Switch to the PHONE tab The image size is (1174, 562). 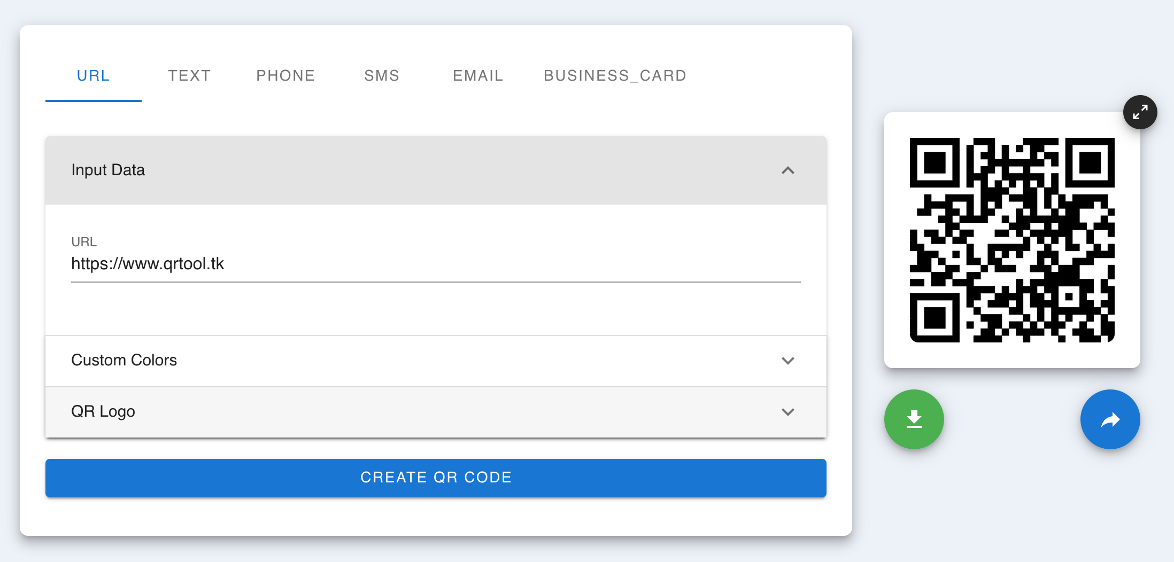286,75
